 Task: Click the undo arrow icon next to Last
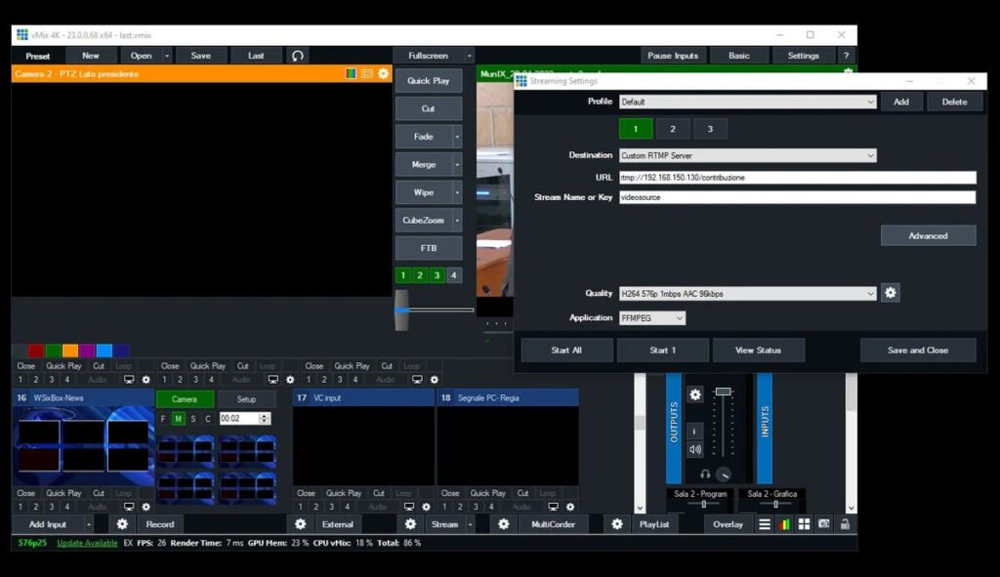(297, 56)
